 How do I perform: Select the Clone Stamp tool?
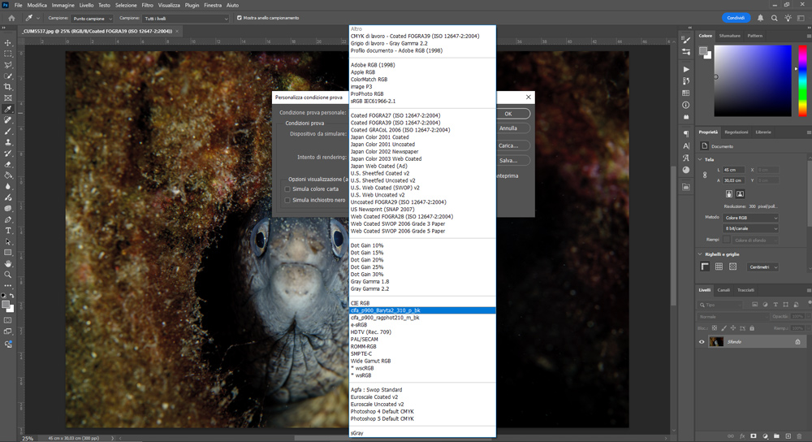tap(8, 141)
